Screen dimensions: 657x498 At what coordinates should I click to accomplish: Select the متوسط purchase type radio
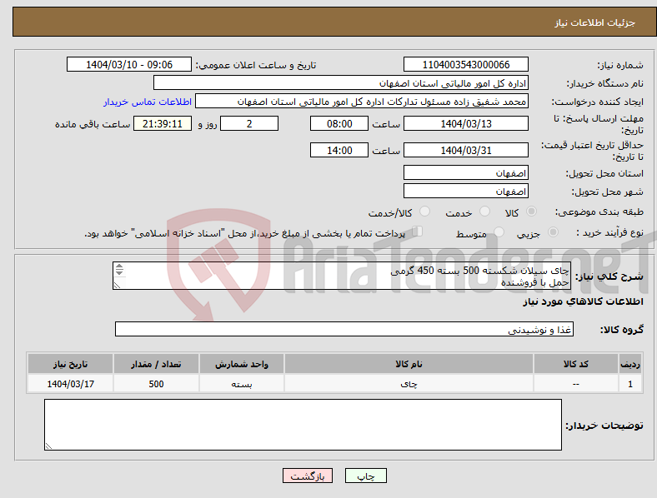499,232
